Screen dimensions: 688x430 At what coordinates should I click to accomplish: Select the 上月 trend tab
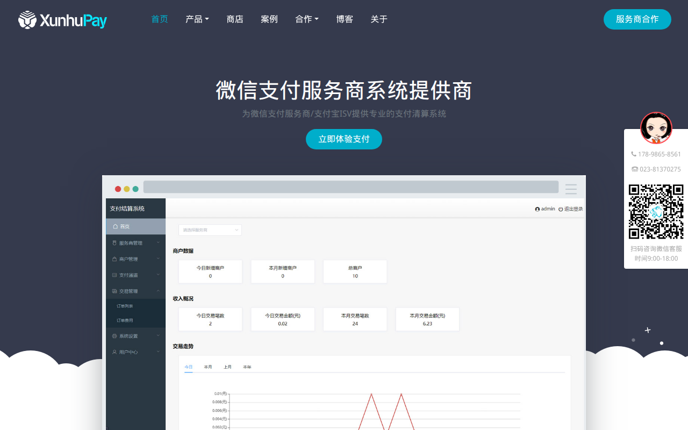[227, 367]
